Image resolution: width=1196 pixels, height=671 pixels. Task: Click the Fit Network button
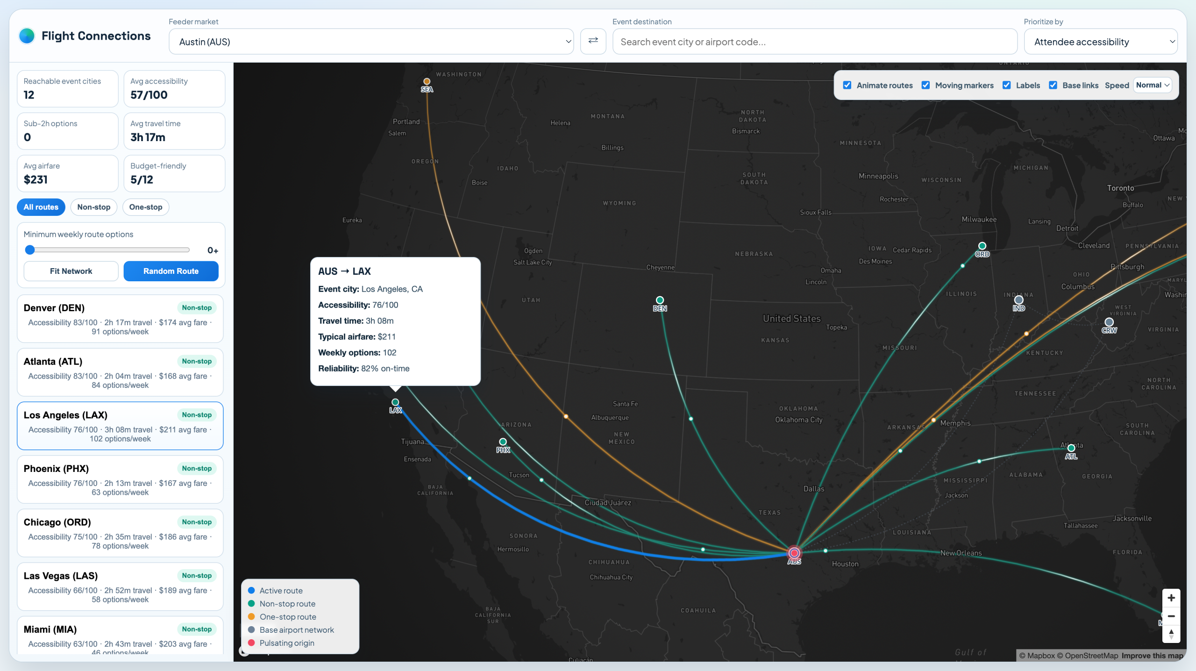click(71, 271)
